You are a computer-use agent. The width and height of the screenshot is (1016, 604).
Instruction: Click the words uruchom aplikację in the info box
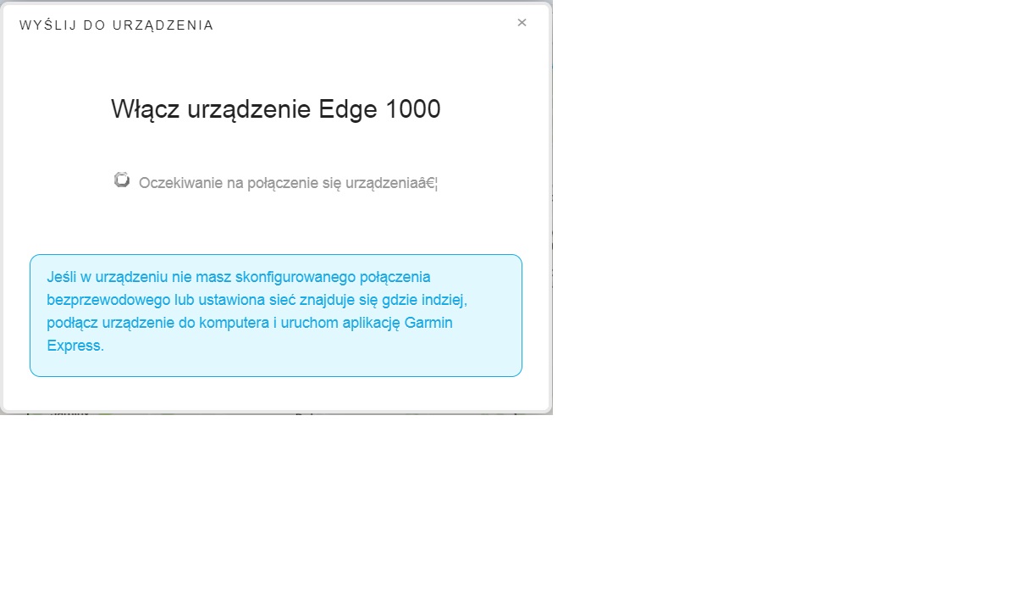345,323
